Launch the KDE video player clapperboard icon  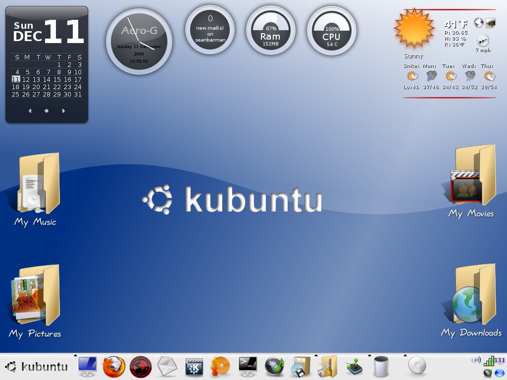[x=194, y=368]
